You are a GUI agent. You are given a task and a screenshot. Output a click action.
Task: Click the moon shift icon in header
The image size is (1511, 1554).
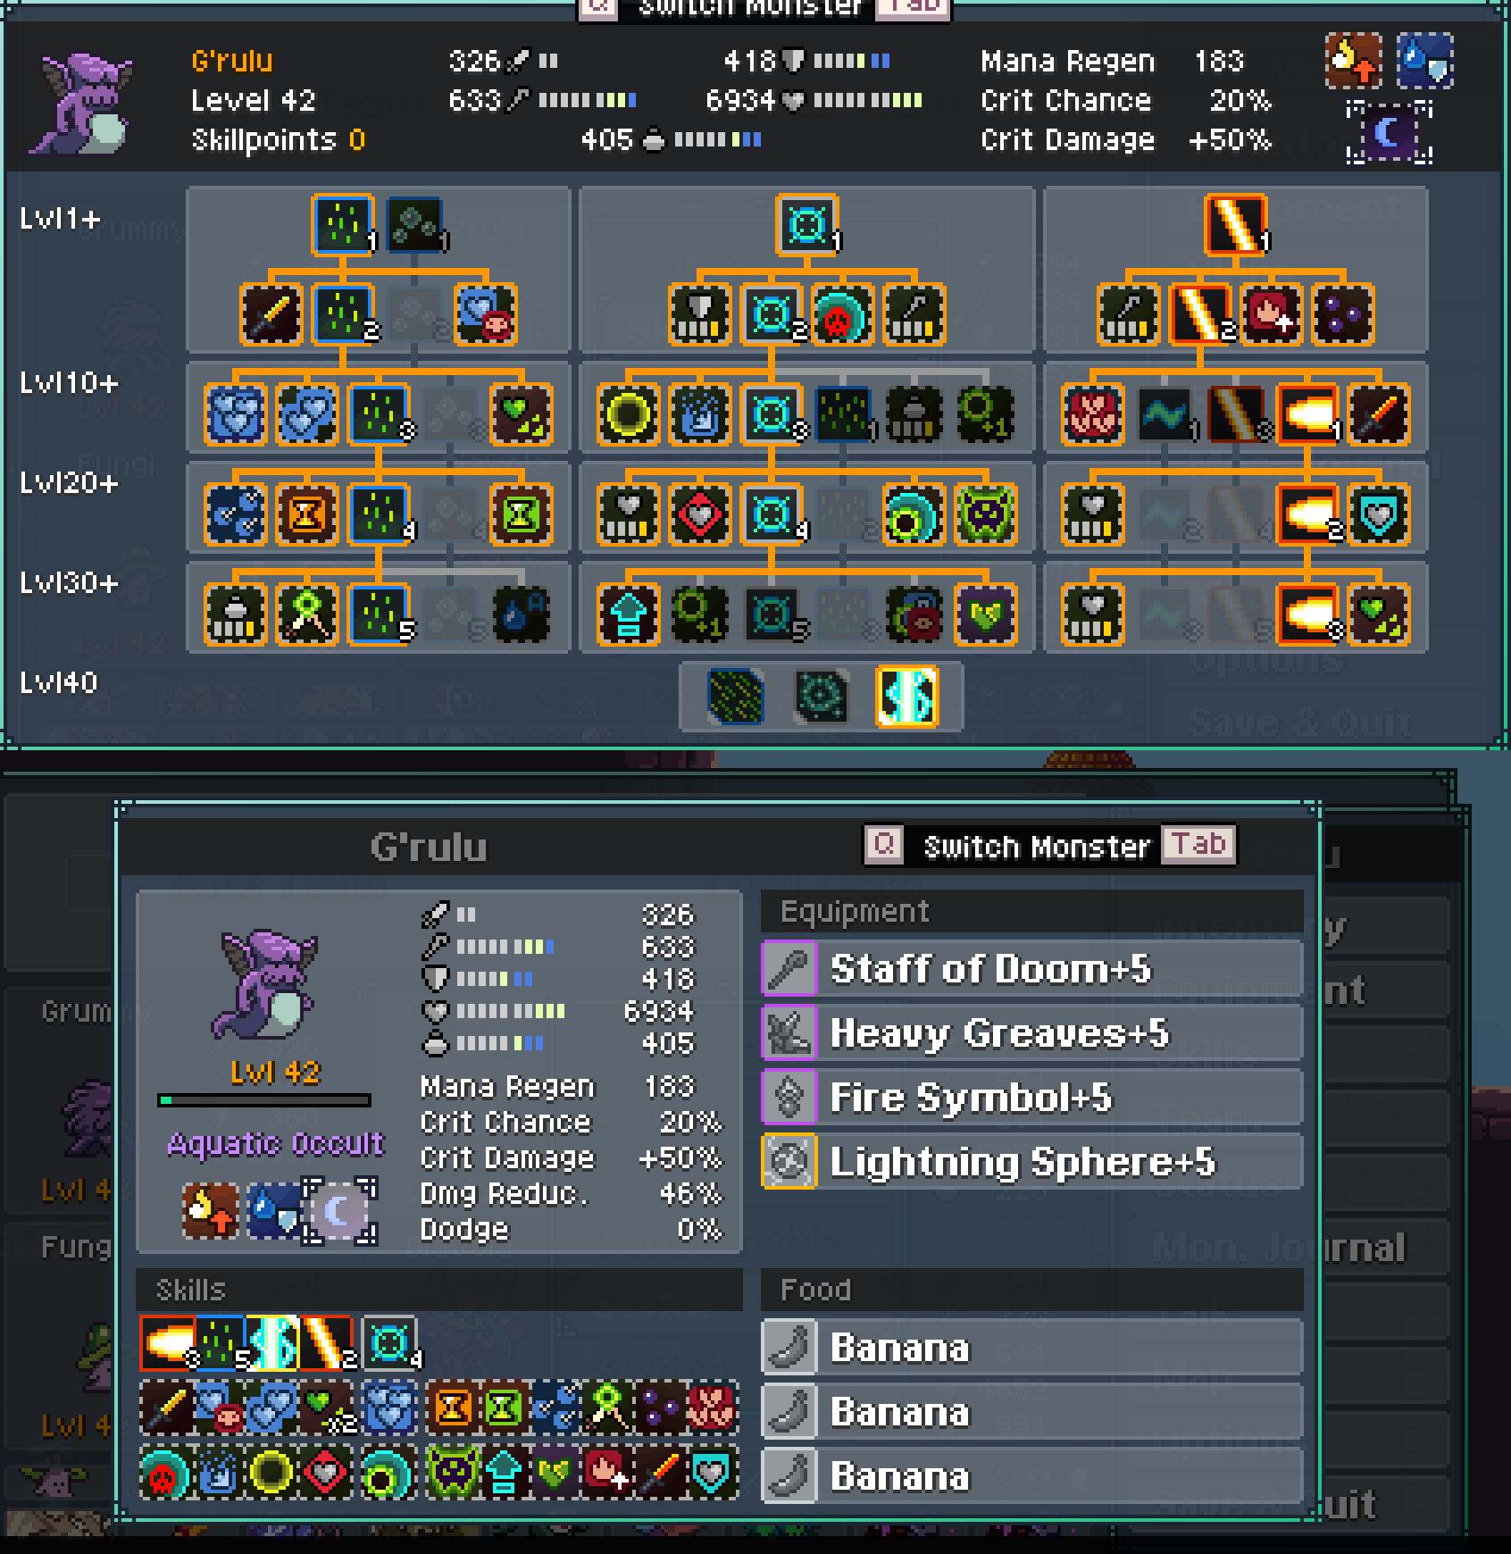click(x=1389, y=134)
